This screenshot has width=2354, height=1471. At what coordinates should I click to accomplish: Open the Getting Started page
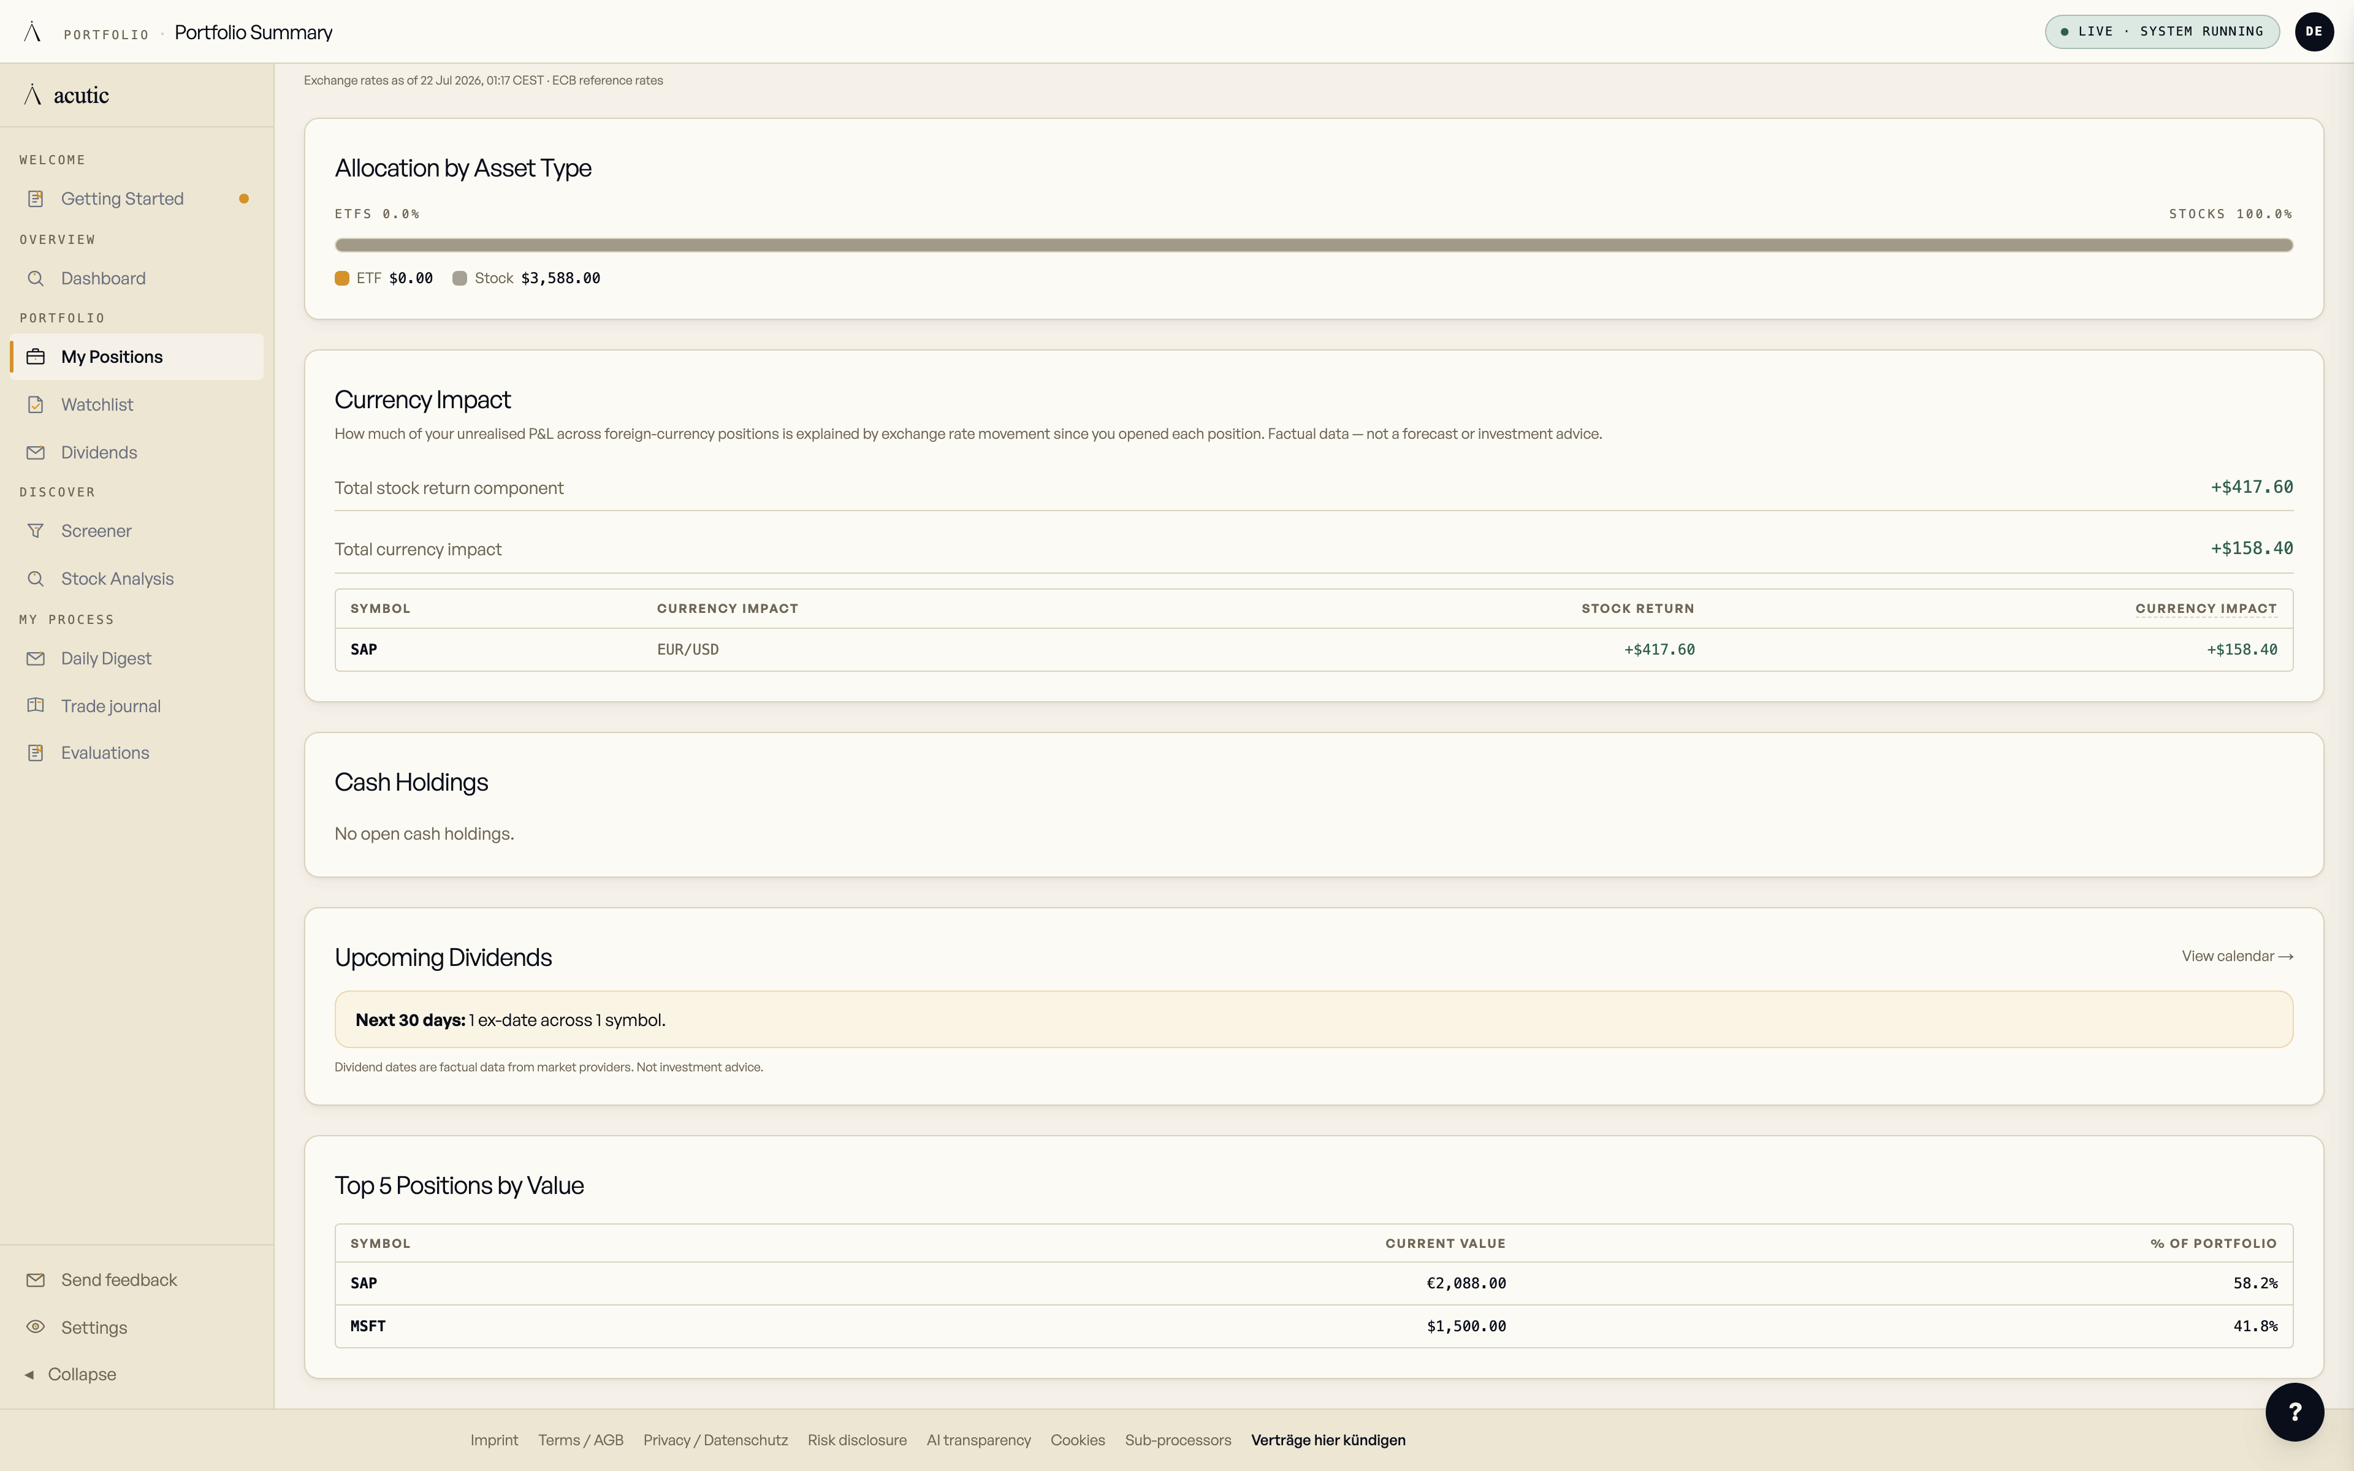pos(136,199)
